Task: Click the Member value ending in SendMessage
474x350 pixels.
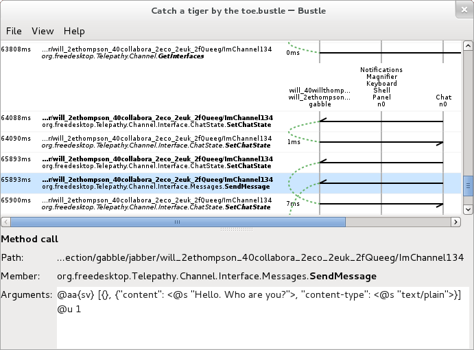Action: pos(217,276)
